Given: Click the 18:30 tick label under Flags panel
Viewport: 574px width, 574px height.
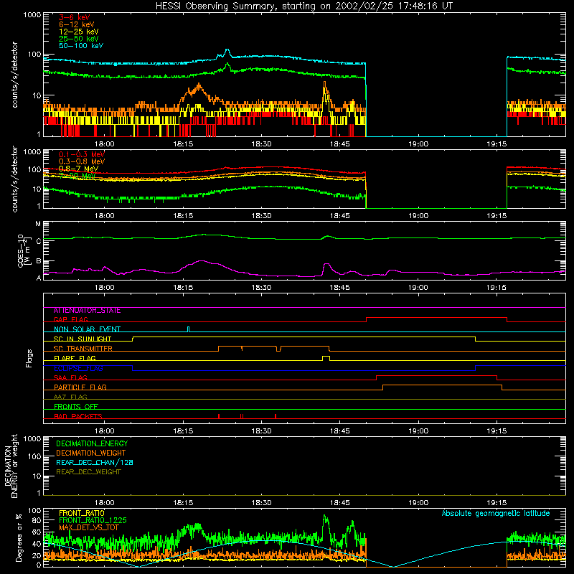Looking at the screenshot, I should click(x=261, y=431).
